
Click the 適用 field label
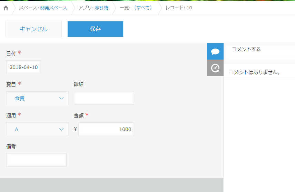tap(11, 115)
